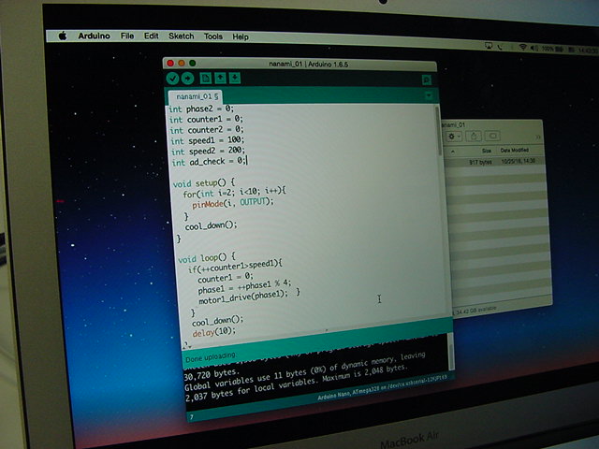Click the line 'int counter1 = 0;'

(x=206, y=119)
